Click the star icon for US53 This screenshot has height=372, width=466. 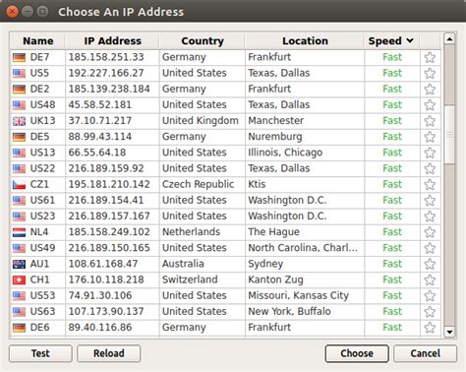pyautogui.click(x=430, y=296)
